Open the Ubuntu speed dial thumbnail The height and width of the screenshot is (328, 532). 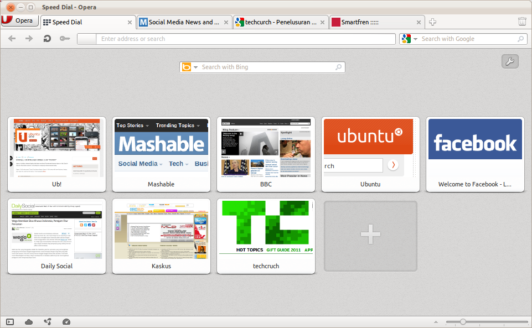coord(370,154)
